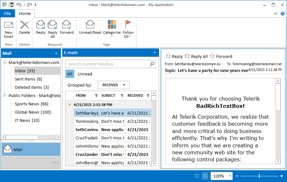Sort by the FROM column header
Viewport: 287px width, 182px height.
click(x=81, y=95)
